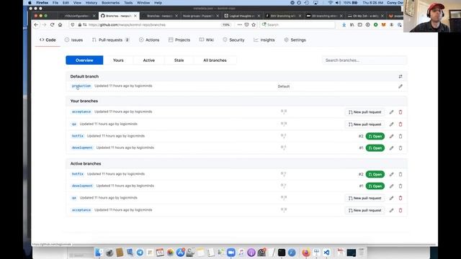Open #2 Open badge in Active branches
461x259 pixels.
[375, 174]
